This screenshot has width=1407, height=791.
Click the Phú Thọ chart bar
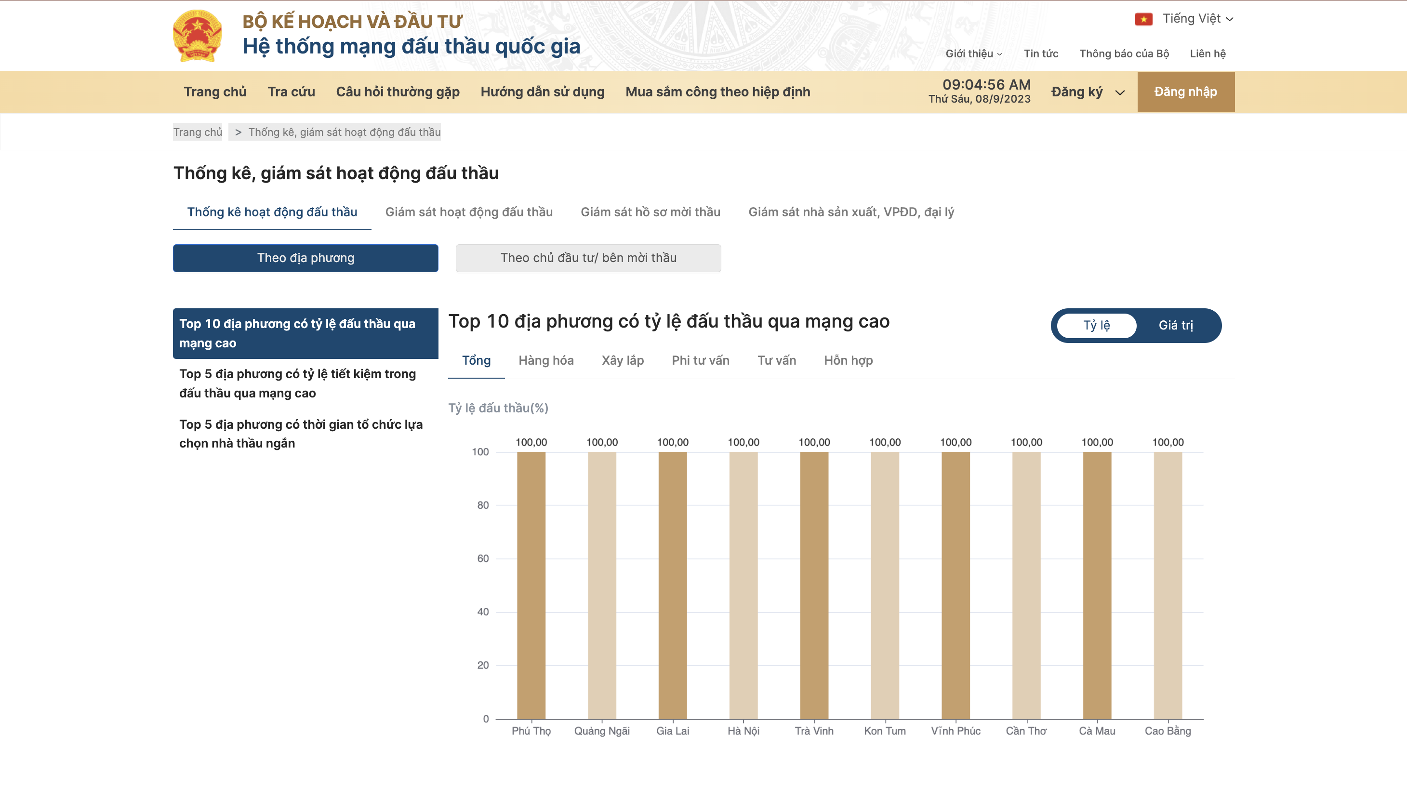(x=531, y=584)
